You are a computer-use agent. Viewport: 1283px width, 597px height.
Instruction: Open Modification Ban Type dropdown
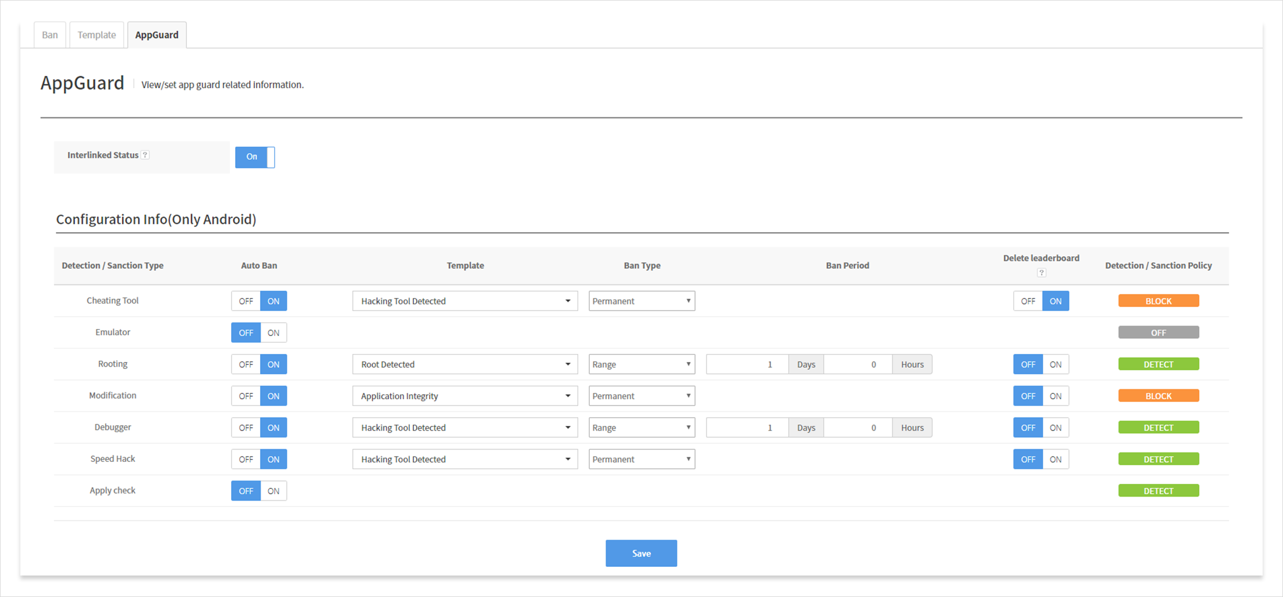641,396
